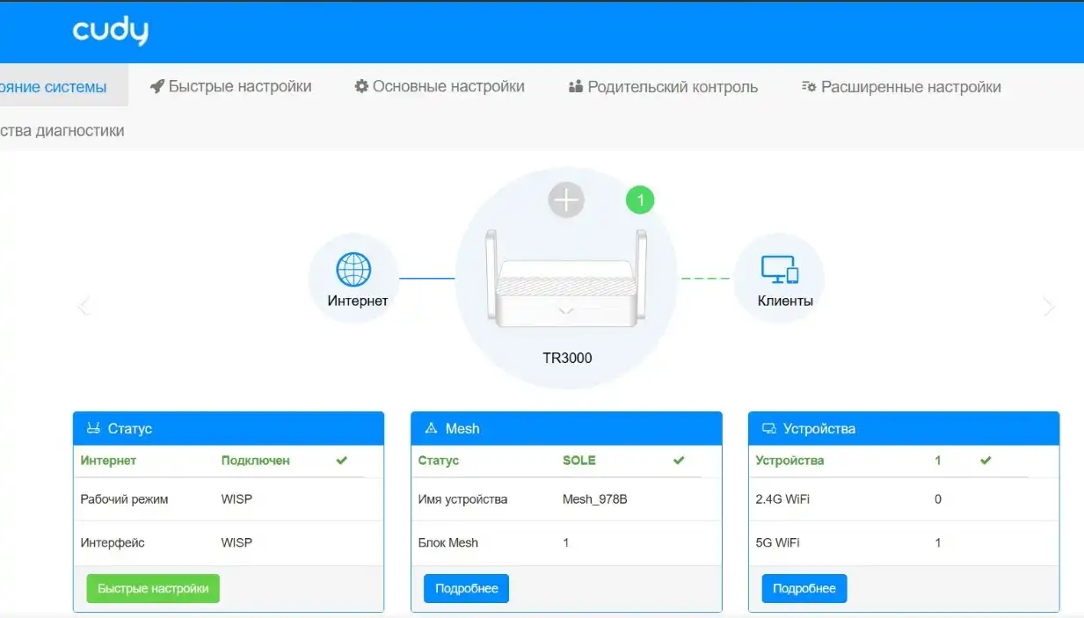The width and height of the screenshot is (1084, 618).
Task: Click the left carousel arrow
Action: [84, 306]
